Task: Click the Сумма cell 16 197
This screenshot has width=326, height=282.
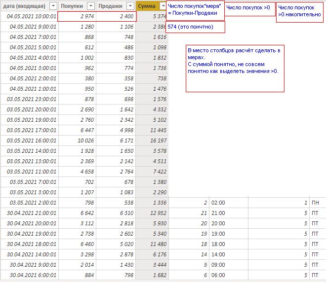Action: [x=152, y=141]
